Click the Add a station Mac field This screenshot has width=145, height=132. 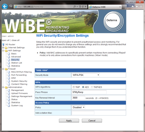pos(83,113)
